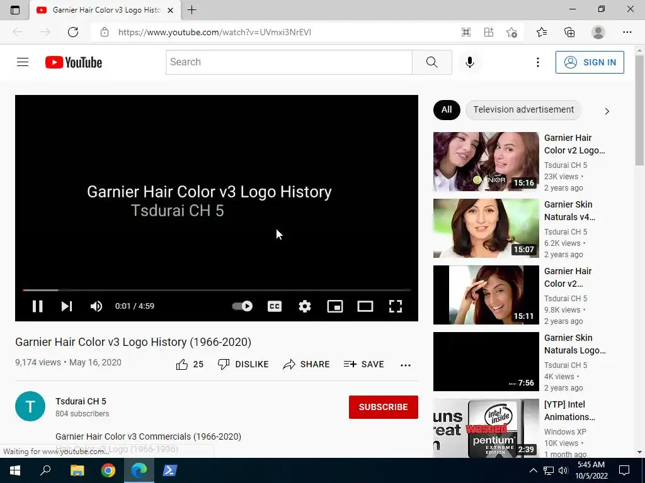Click the taskbar network tray icon
This screenshot has width=645, height=483.
549,470
